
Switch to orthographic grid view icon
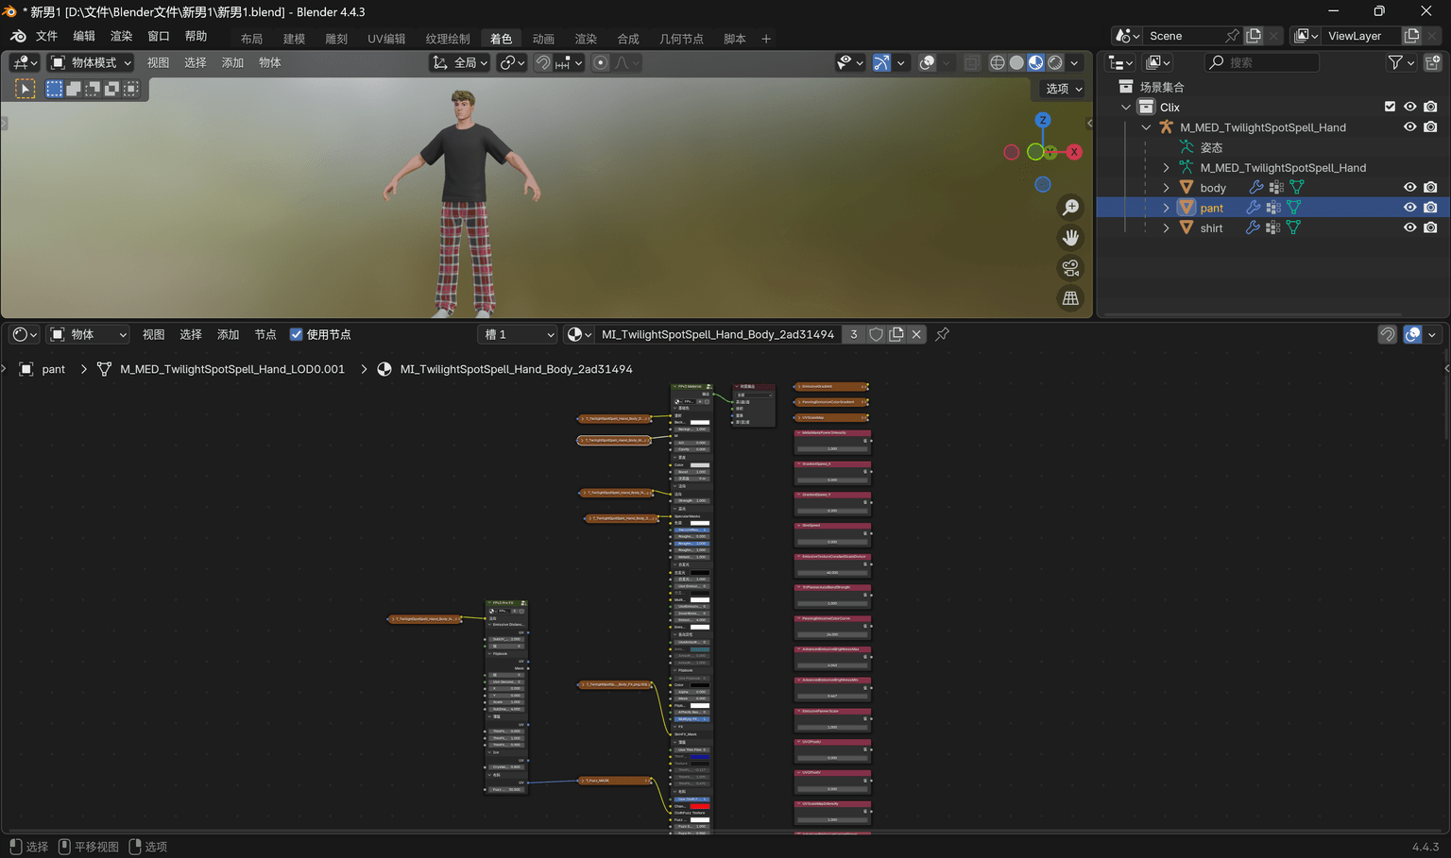point(1070,298)
